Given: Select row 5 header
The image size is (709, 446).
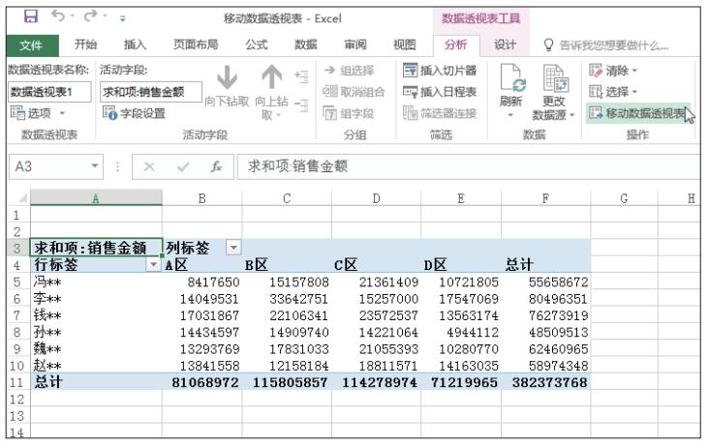Looking at the screenshot, I should (17, 282).
